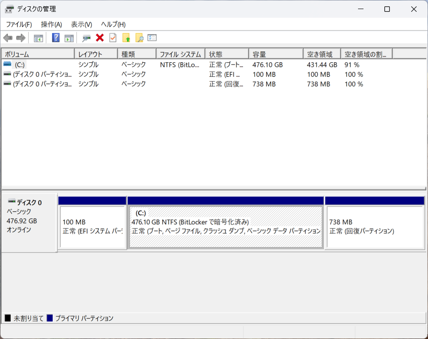This screenshot has width=428, height=339.
Task: Sort by the 容量 column header
Action: click(275, 54)
